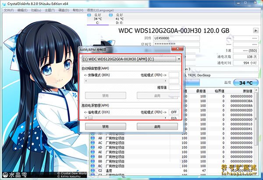Click the combo box showing WDC WDS120G2G0A-00JH30 [APM]

tap(131, 59)
